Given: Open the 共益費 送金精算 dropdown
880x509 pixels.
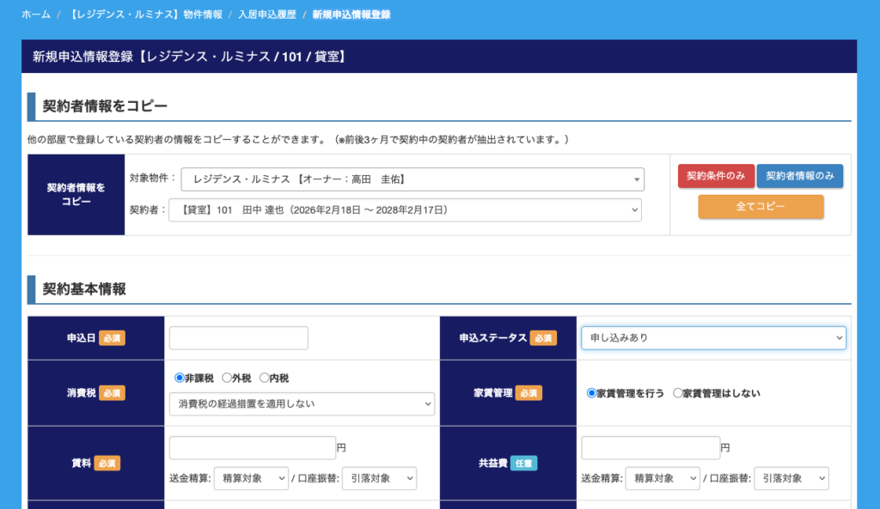Looking at the screenshot, I should click(x=662, y=479).
